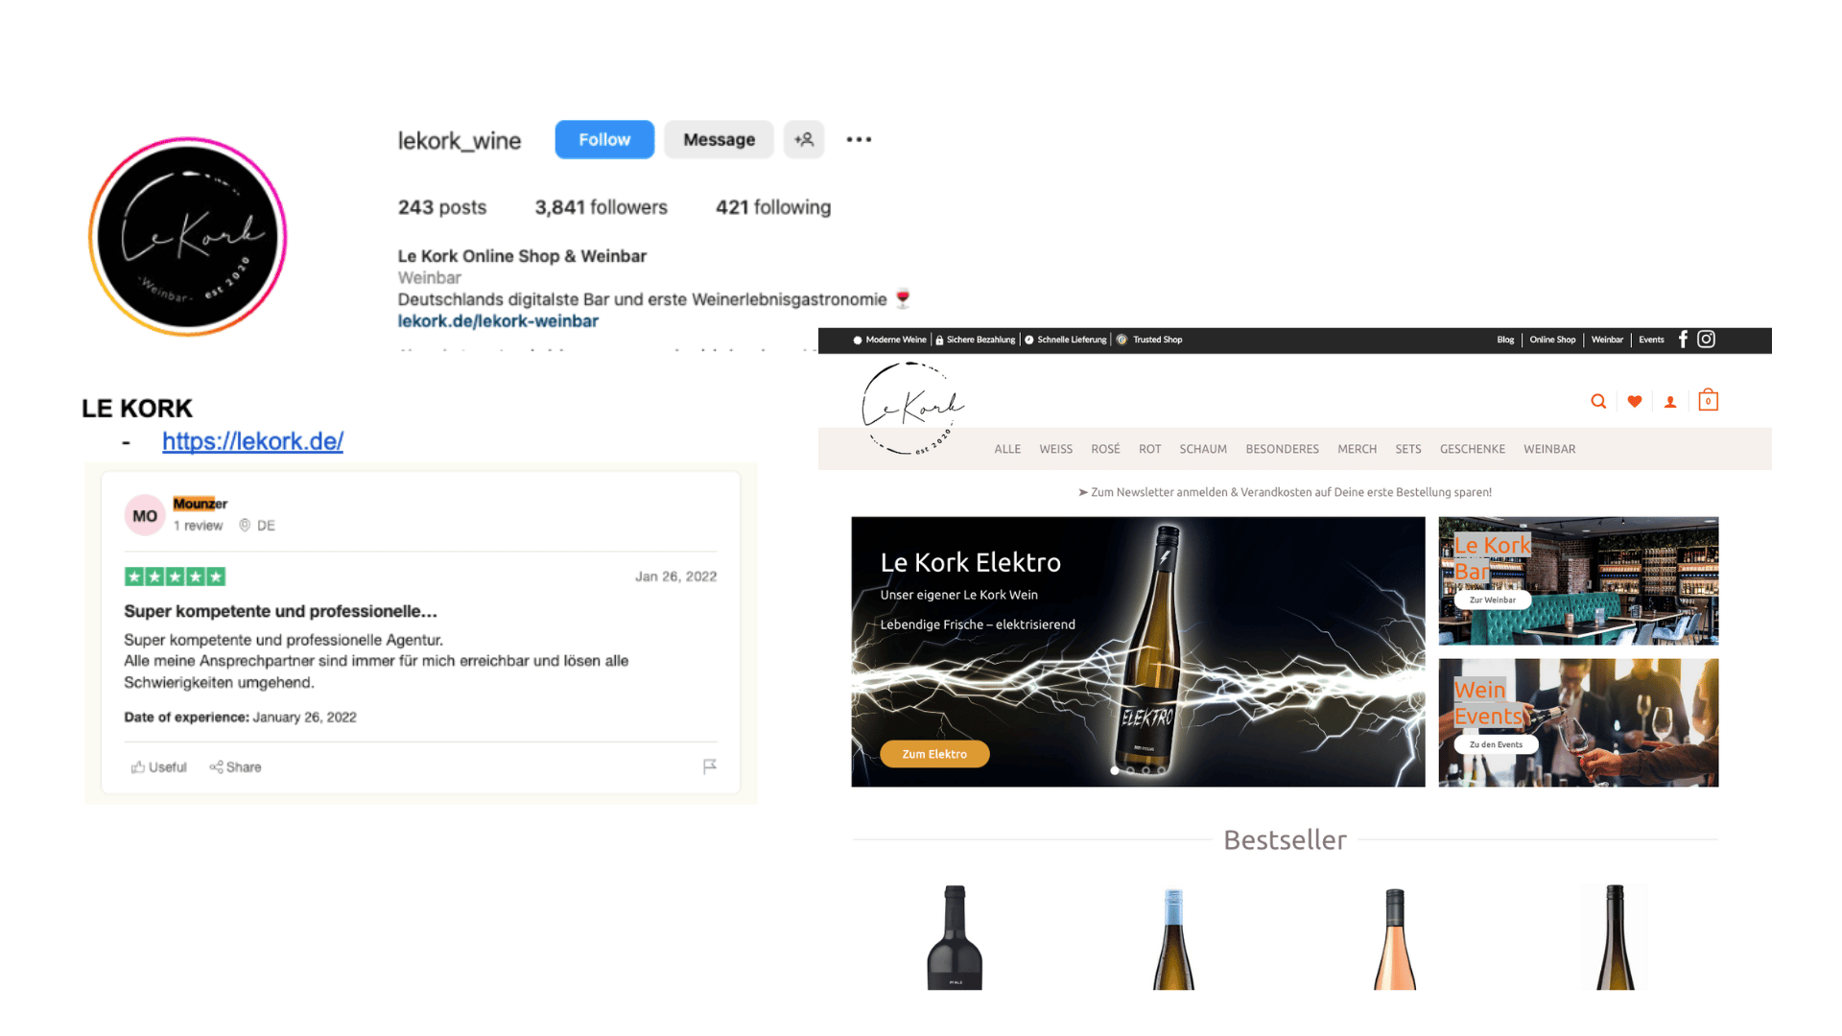This screenshot has width=1842, height=1036.
Task: Open the three-dot more options menu
Action: [859, 140]
